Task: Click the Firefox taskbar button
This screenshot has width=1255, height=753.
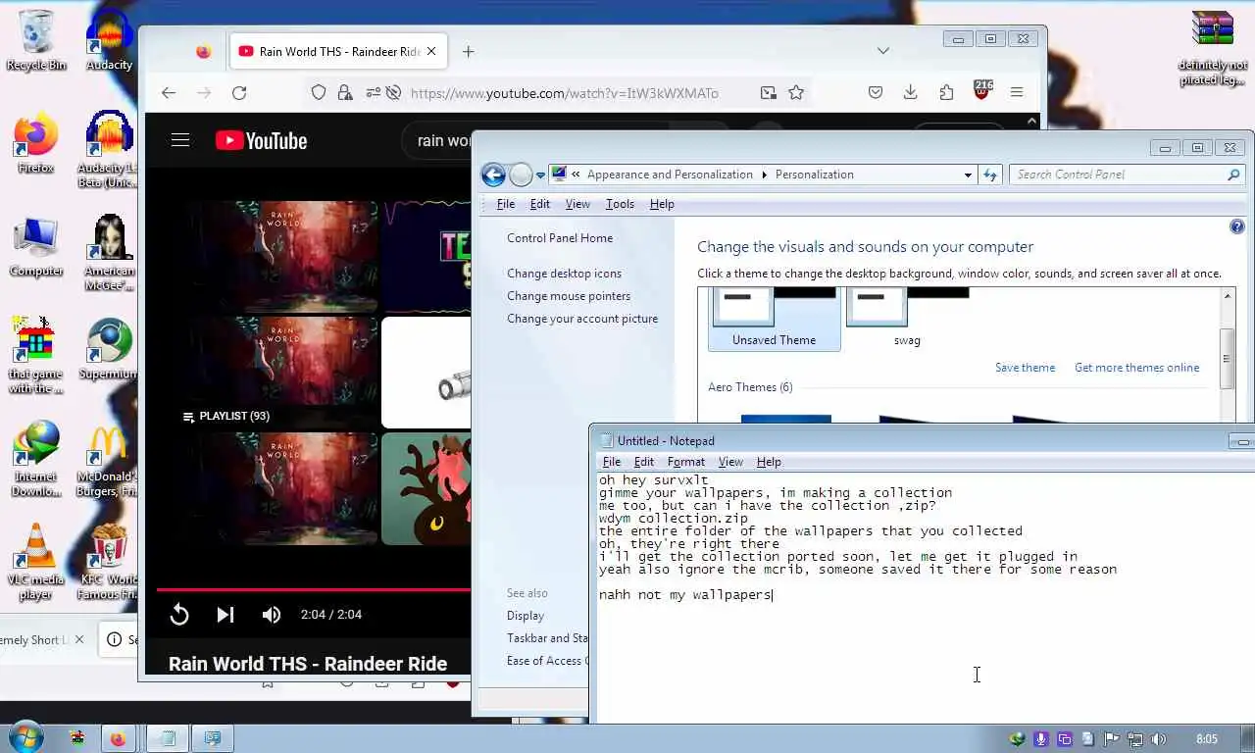Action: (119, 739)
